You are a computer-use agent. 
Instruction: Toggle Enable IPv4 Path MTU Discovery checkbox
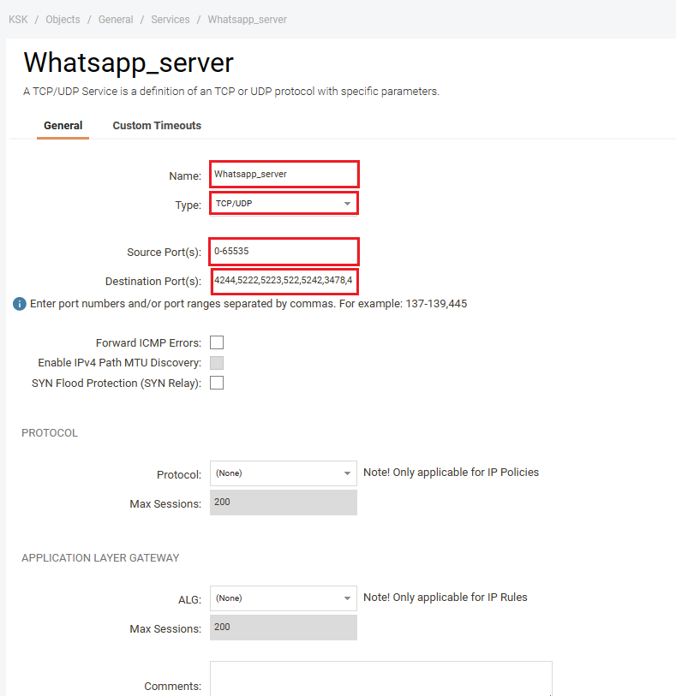(217, 363)
